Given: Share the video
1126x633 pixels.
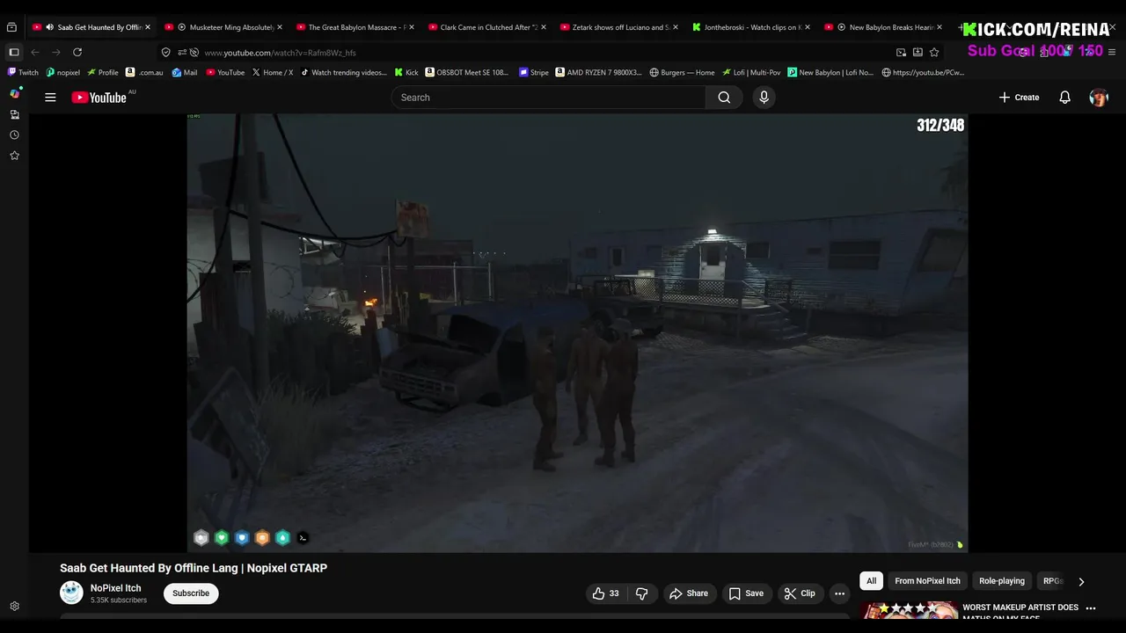Looking at the screenshot, I should pyautogui.click(x=688, y=593).
